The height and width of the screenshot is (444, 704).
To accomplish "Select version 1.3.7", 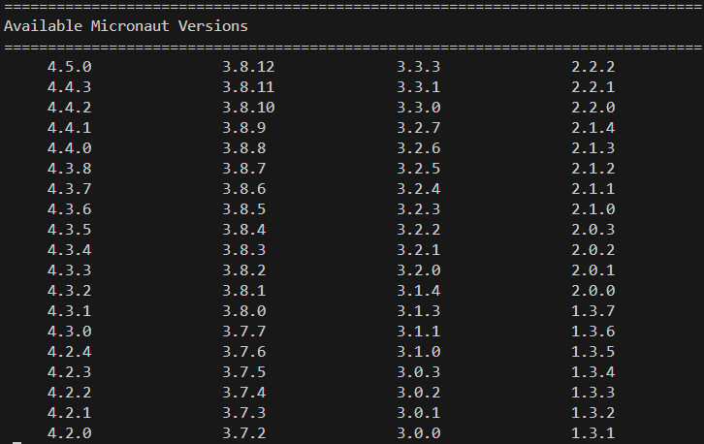I will point(593,311).
